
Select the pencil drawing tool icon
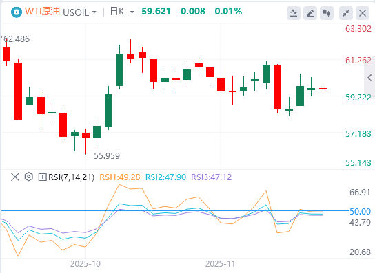click(x=310, y=13)
